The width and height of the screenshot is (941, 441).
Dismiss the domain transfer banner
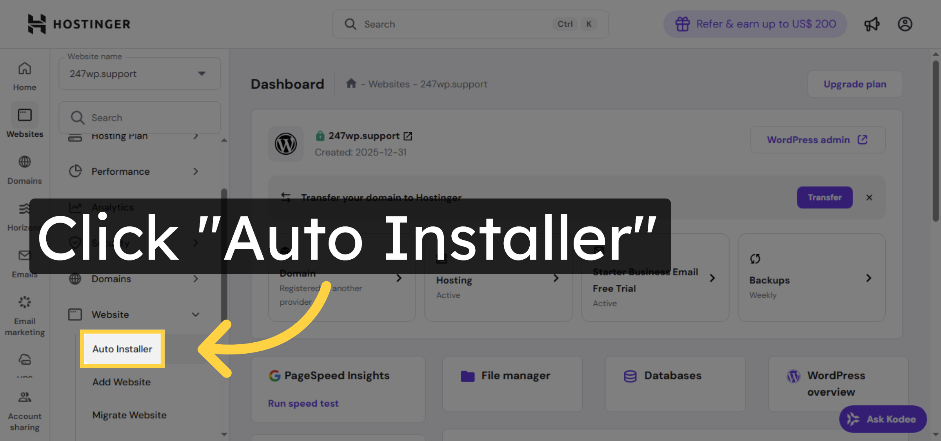pos(869,197)
